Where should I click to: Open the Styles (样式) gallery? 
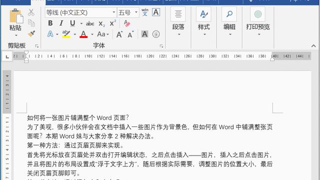204,21
